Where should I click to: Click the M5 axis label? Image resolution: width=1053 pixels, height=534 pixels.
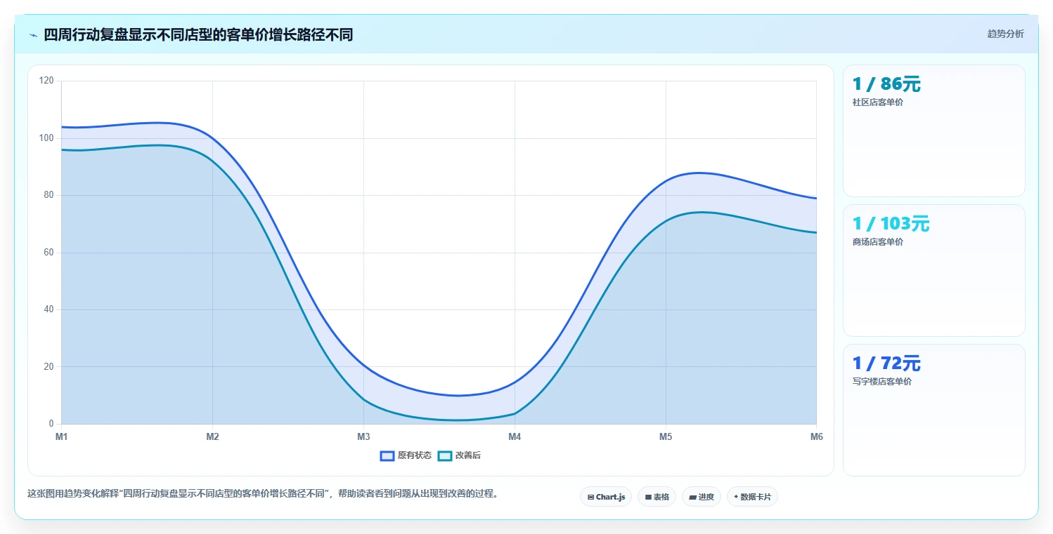(666, 436)
